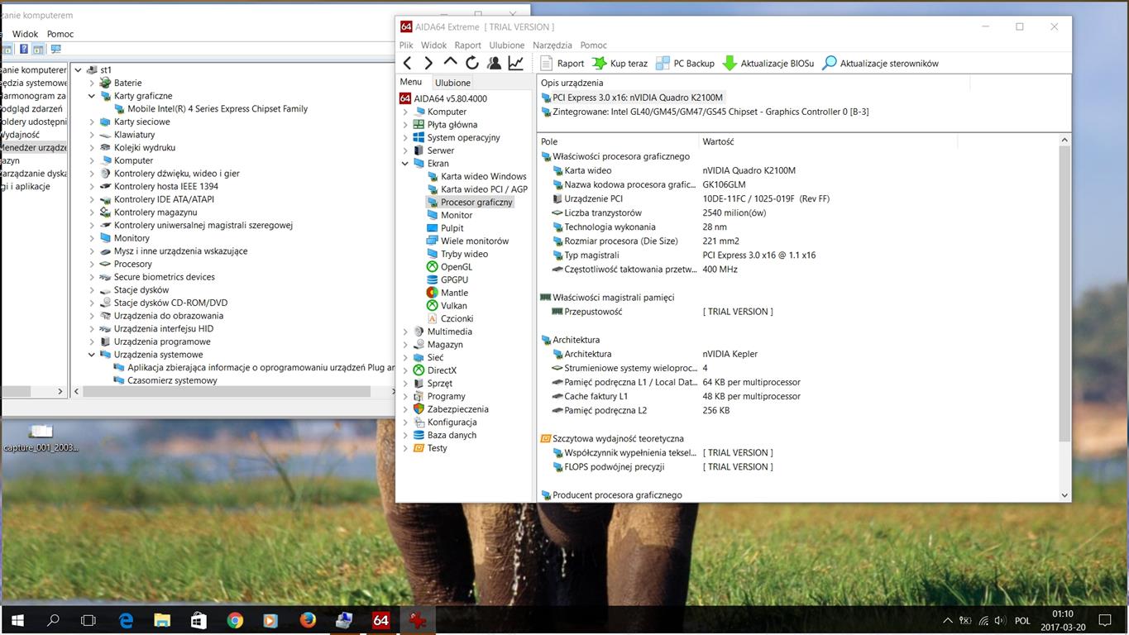This screenshot has width=1129, height=635.
Task: Click the down arrow of AIDA64 vertical scrollbar
Action: [1064, 495]
